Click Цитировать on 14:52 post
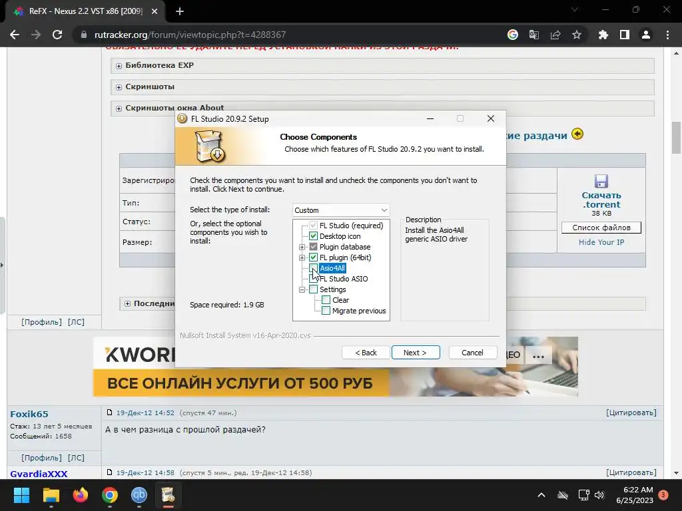 coord(631,413)
